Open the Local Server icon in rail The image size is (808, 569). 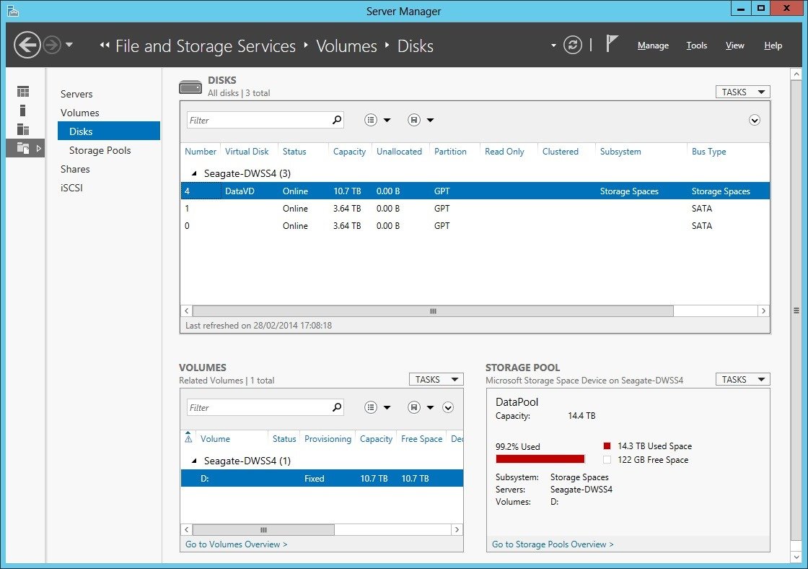22,110
